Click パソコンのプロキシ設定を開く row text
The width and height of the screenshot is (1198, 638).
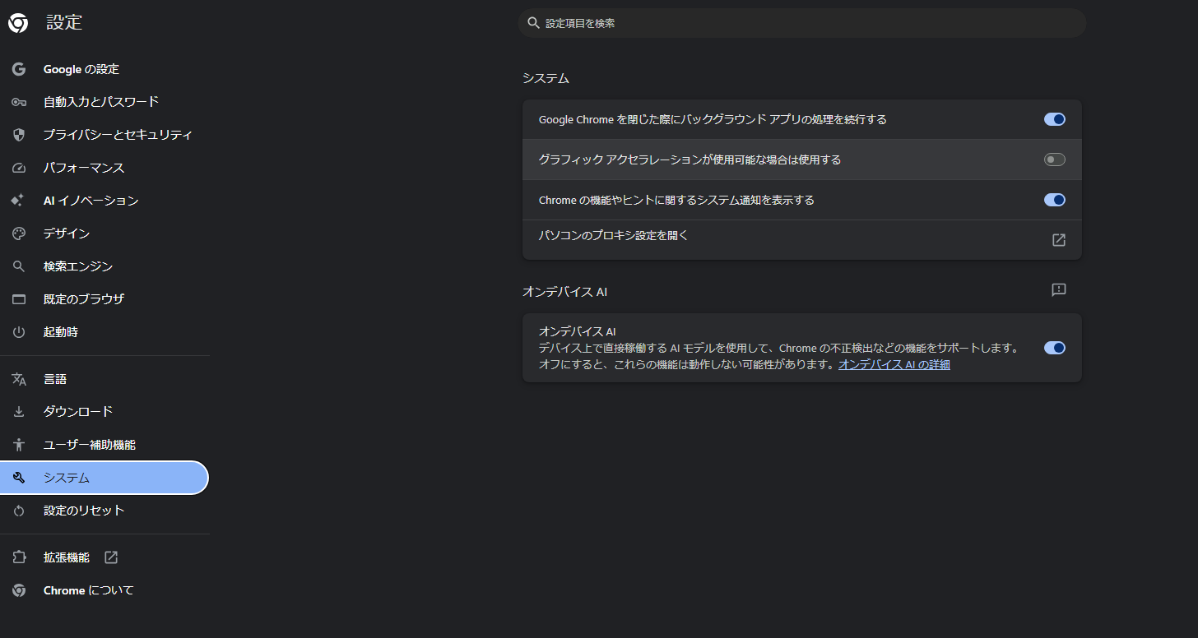[x=613, y=235]
